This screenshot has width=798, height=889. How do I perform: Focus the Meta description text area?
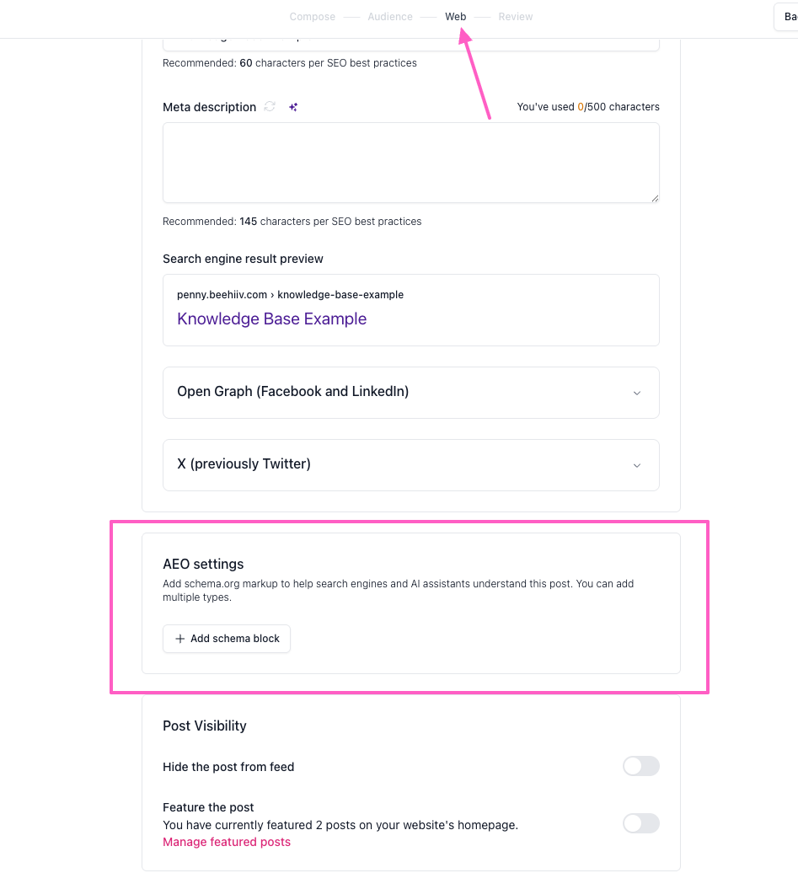(x=411, y=163)
